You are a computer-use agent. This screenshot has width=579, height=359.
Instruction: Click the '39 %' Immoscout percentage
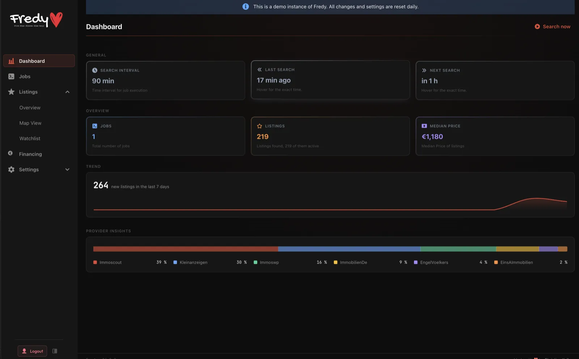pos(161,262)
